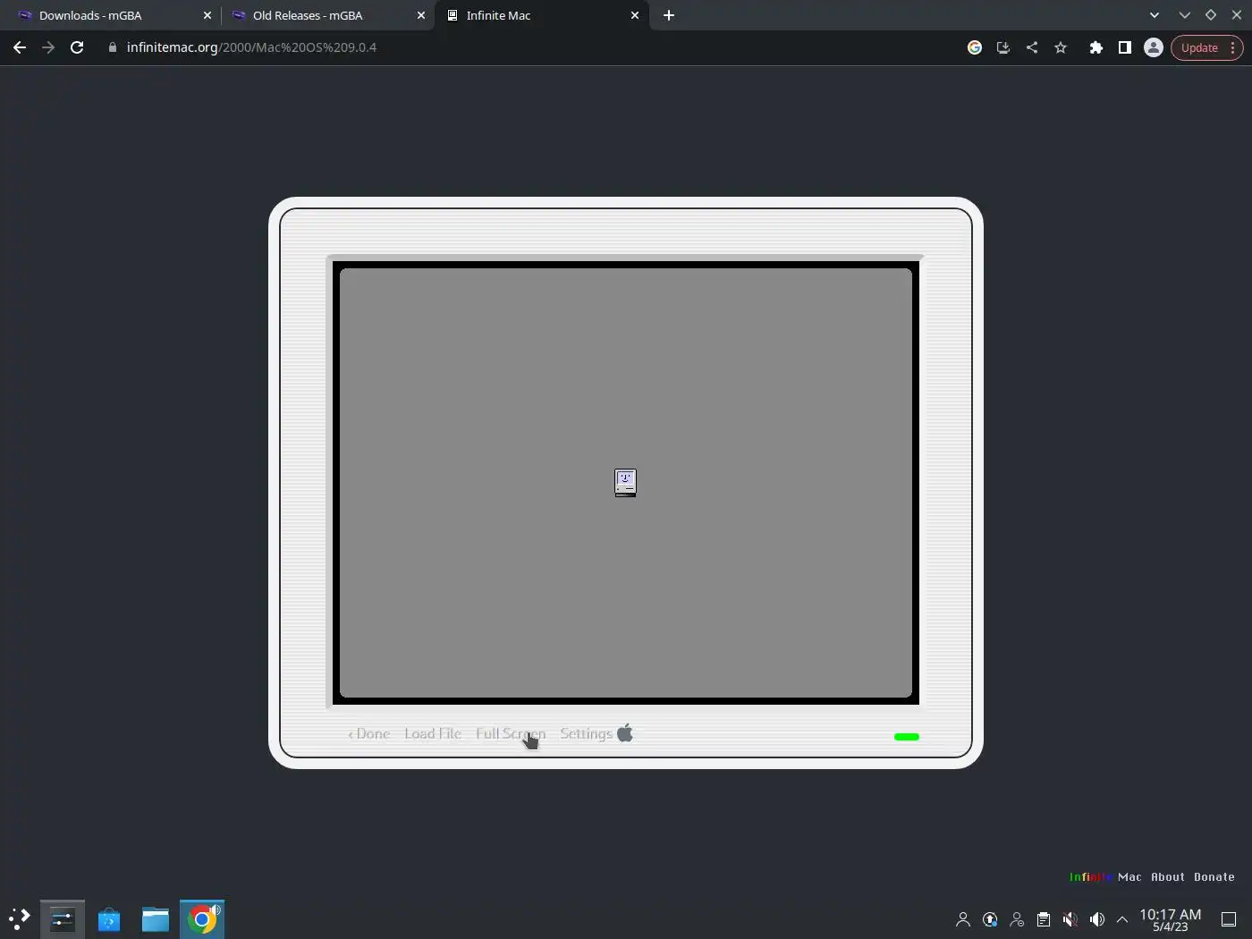This screenshot has width=1252, height=939.
Task: Go forward in browser history
Action: click(48, 47)
